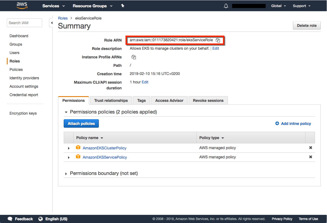Image resolution: width=327 pixels, height=223 pixels.
Task: Open the Revoke sessions tab
Action: pyautogui.click(x=208, y=100)
